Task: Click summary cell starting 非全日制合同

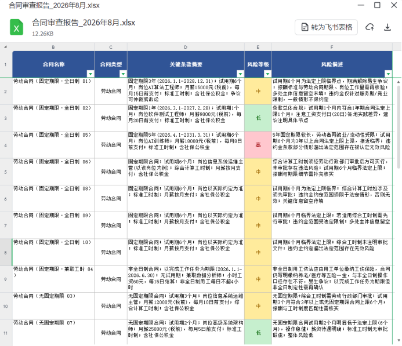Action: point(186,279)
